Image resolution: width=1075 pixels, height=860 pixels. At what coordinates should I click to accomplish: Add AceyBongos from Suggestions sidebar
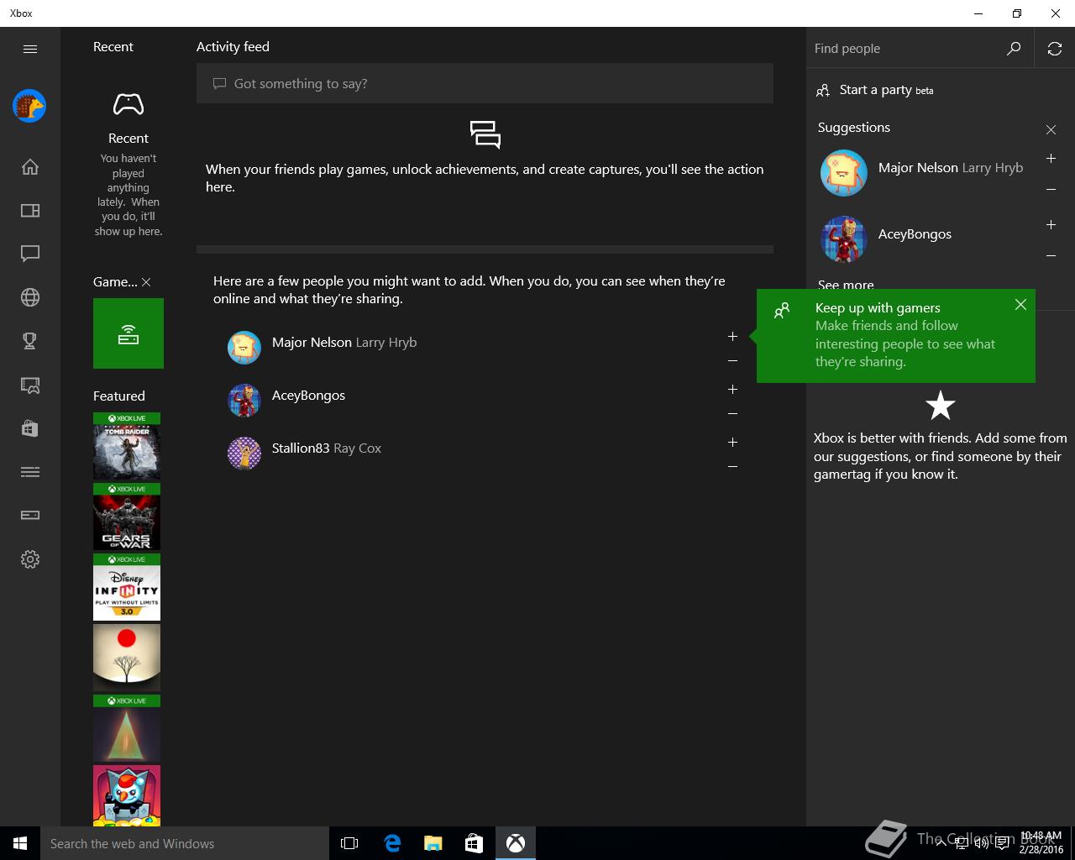(x=1051, y=225)
